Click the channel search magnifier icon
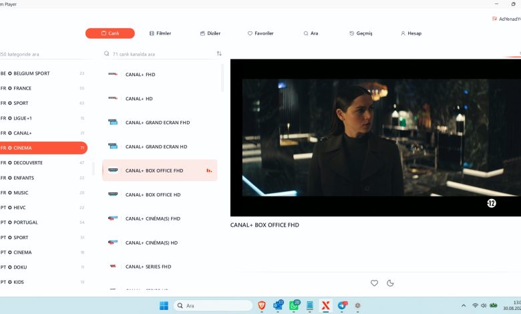 tap(106, 53)
